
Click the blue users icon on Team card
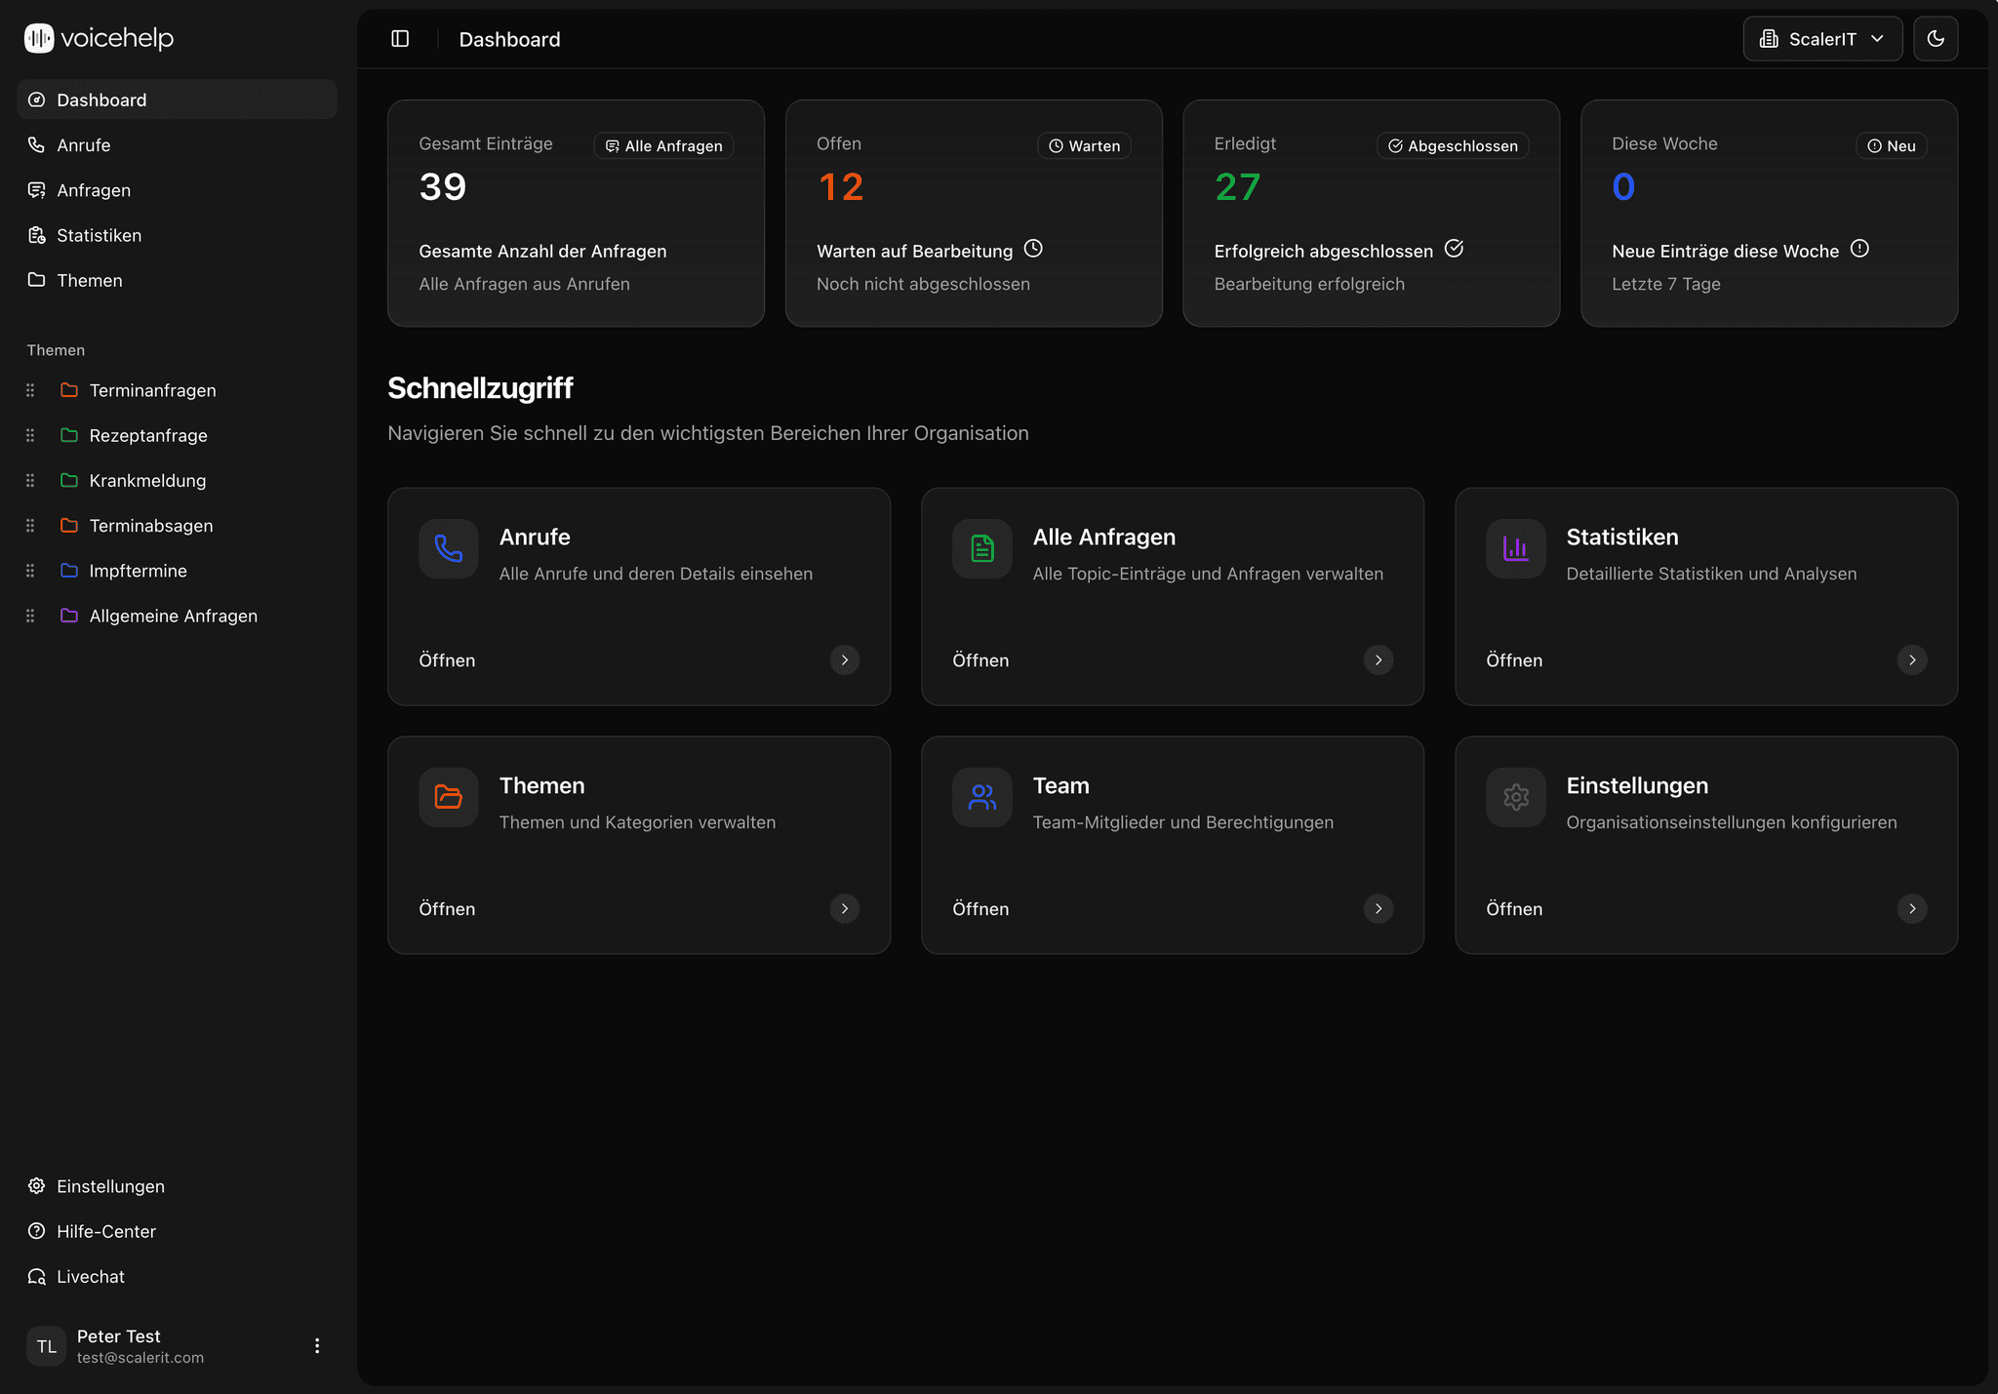(982, 797)
